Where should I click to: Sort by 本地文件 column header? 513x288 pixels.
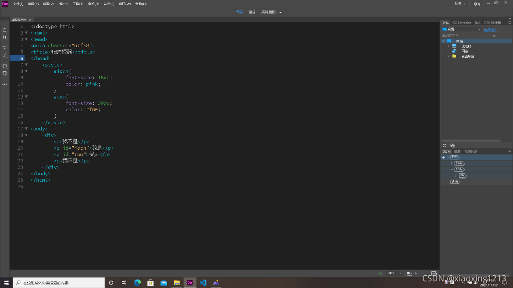450,35
